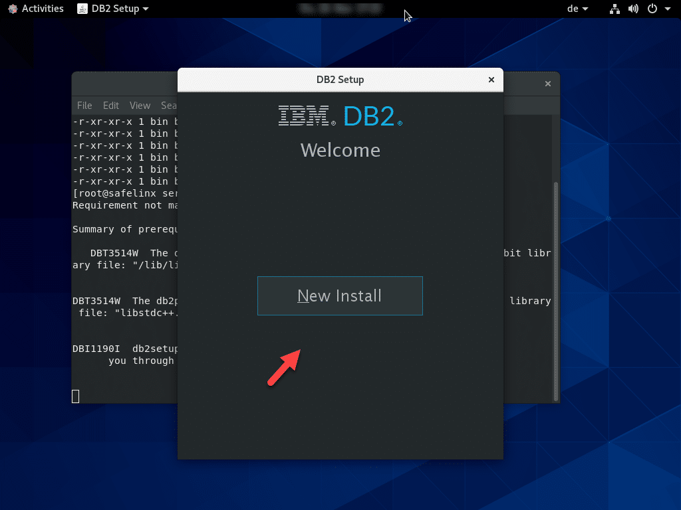Click the New Install button

[340, 296]
